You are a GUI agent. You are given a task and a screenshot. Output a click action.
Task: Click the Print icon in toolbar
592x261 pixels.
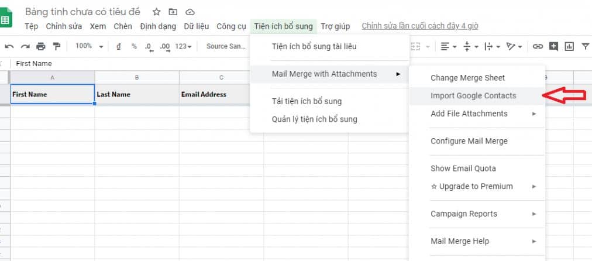[x=41, y=46]
